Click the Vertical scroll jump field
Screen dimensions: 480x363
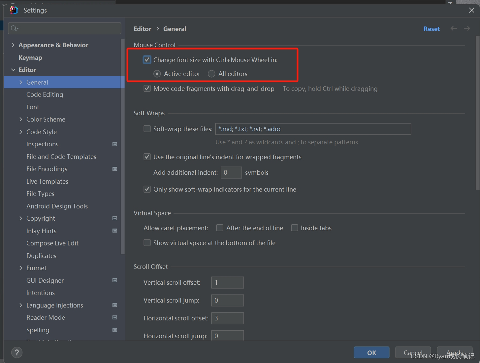228,300
